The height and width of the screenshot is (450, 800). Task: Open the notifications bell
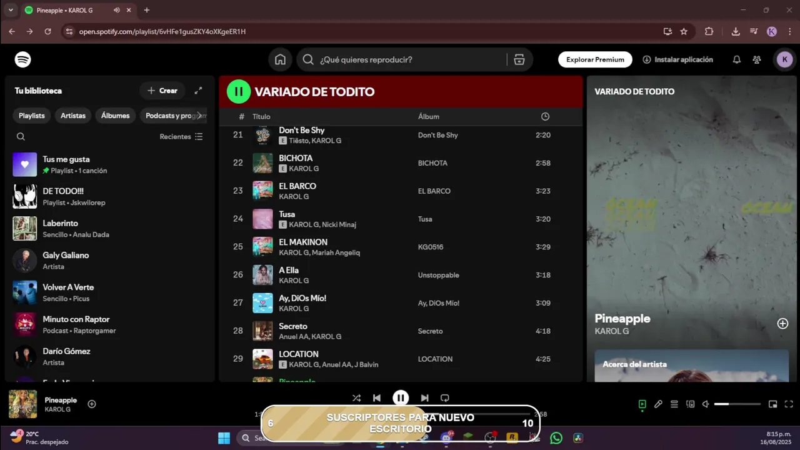[737, 59]
